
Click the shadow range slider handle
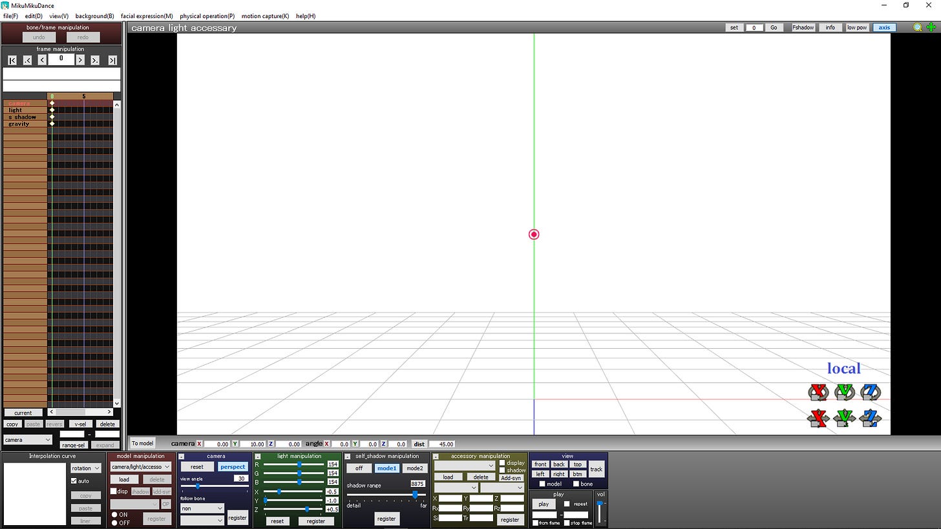(415, 494)
